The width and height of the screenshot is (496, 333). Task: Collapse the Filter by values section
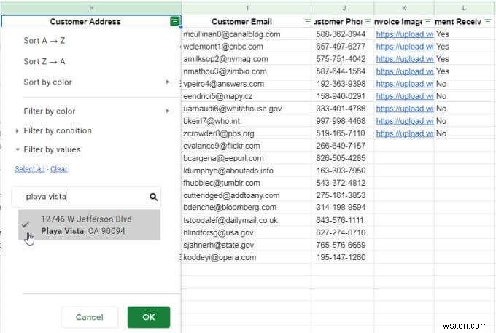(x=18, y=150)
